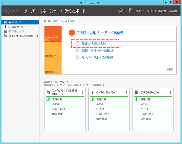Open パフォーマンス in すべてのサーバー tile
182x144 pixels.
[x=147, y=114]
